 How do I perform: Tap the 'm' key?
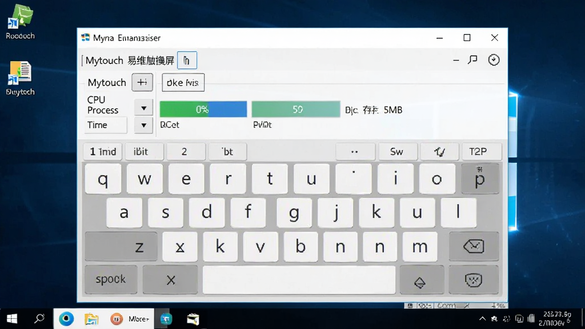(420, 247)
